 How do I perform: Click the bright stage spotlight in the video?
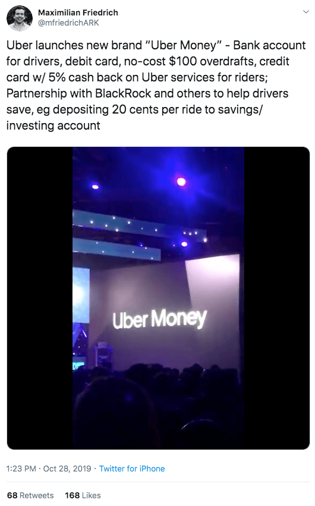point(181,182)
